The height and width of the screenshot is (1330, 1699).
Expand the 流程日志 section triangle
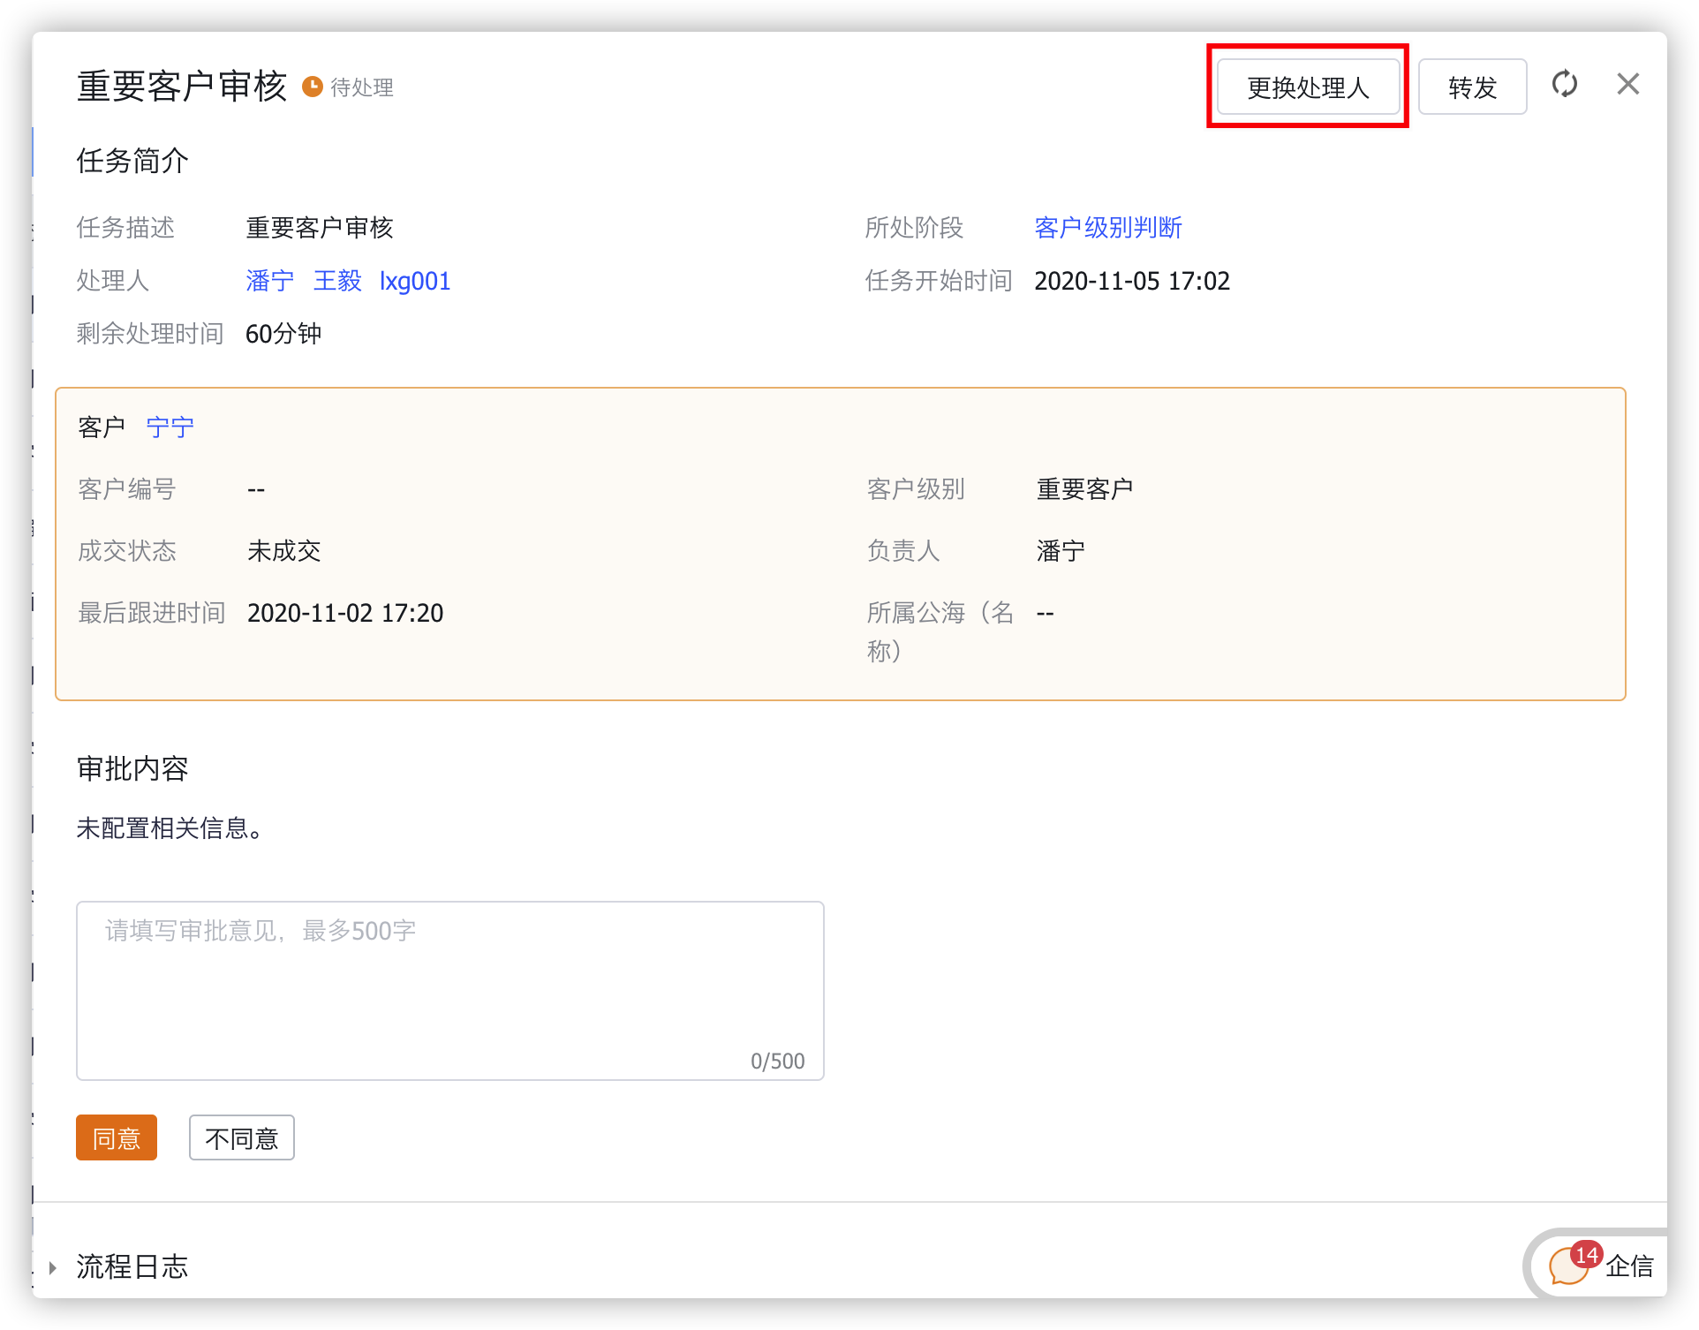(53, 1267)
